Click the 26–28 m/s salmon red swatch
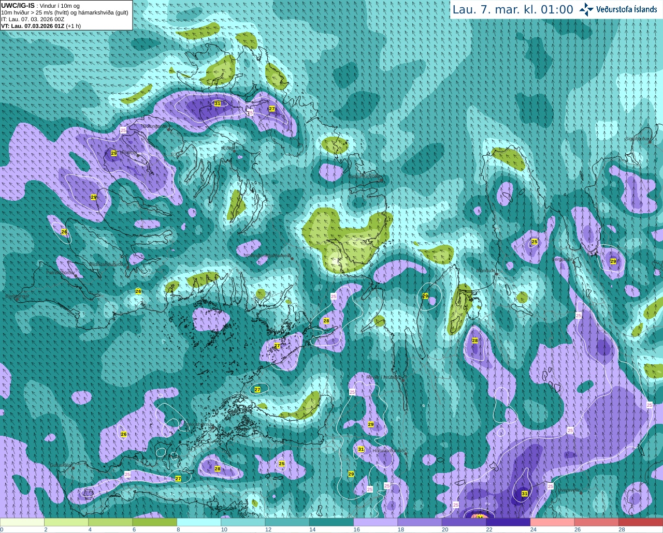Image resolution: width=663 pixels, height=533 pixels. coord(597,522)
